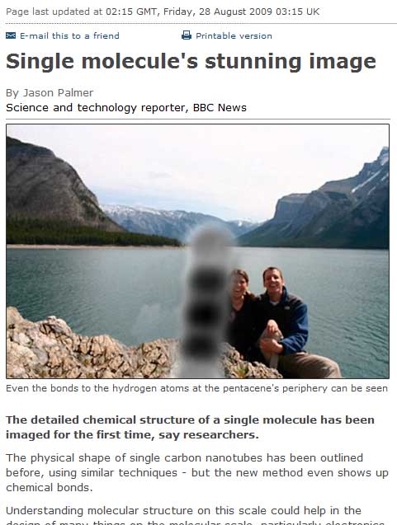397x525 pixels.
Task: Open the "Printable version" link
Action: coord(234,35)
